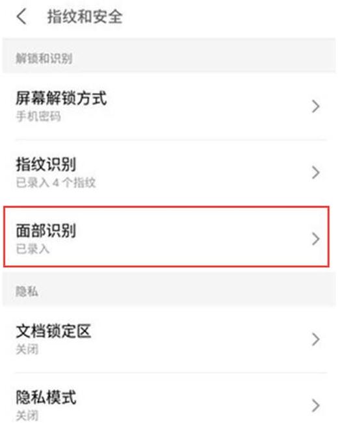This screenshot has height=423, width=338.
Task: Tap the 关闭 status under 文档锁定区
Action: (27, 350)
